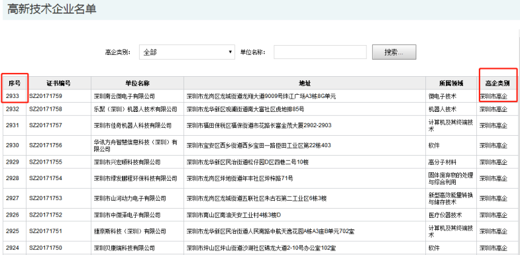
Task: Click 软件 field in row 2924
Action: tap(434, 248)
